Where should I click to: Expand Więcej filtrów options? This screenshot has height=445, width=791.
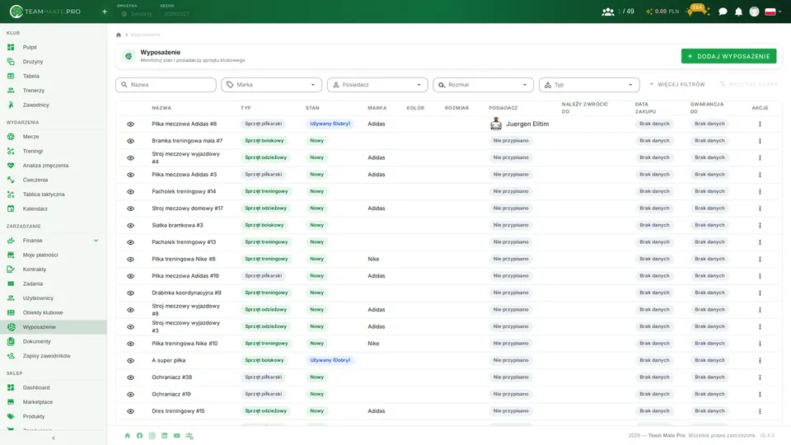coord(677,84)
